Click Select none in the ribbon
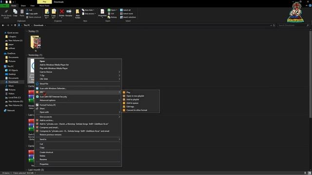This screenshot has height=175, width=312. pos(126,14)
